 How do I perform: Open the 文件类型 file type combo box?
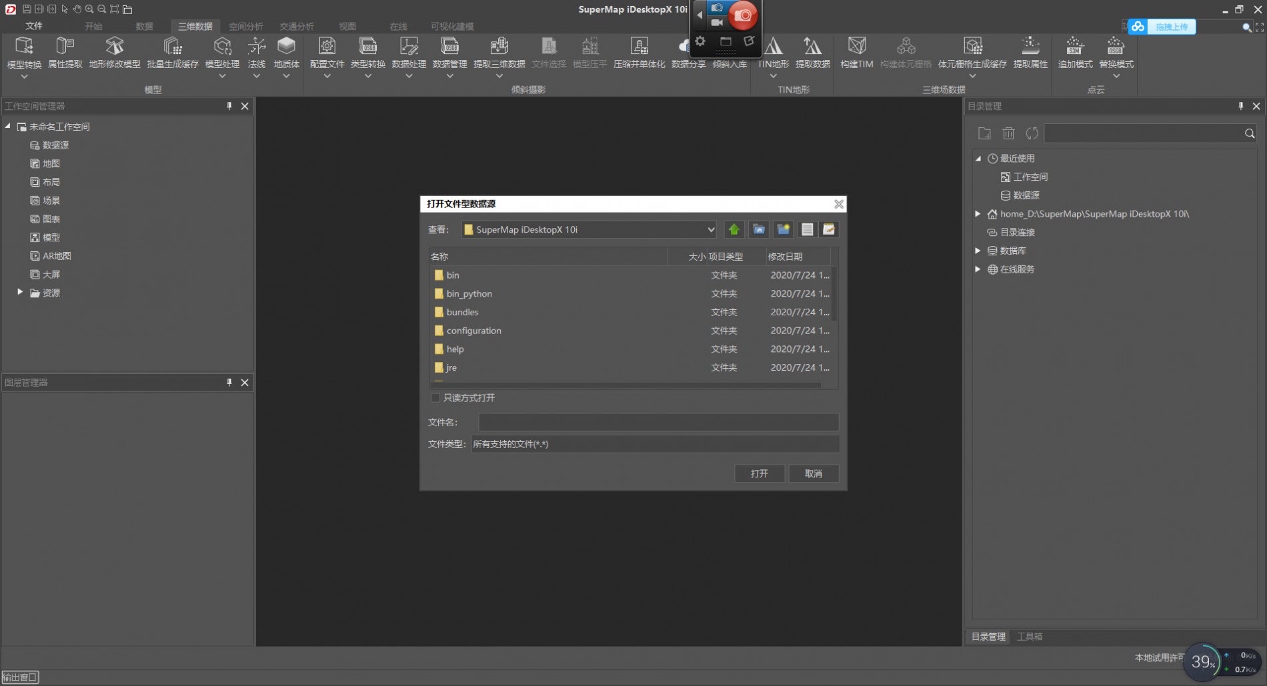(655, 444)
